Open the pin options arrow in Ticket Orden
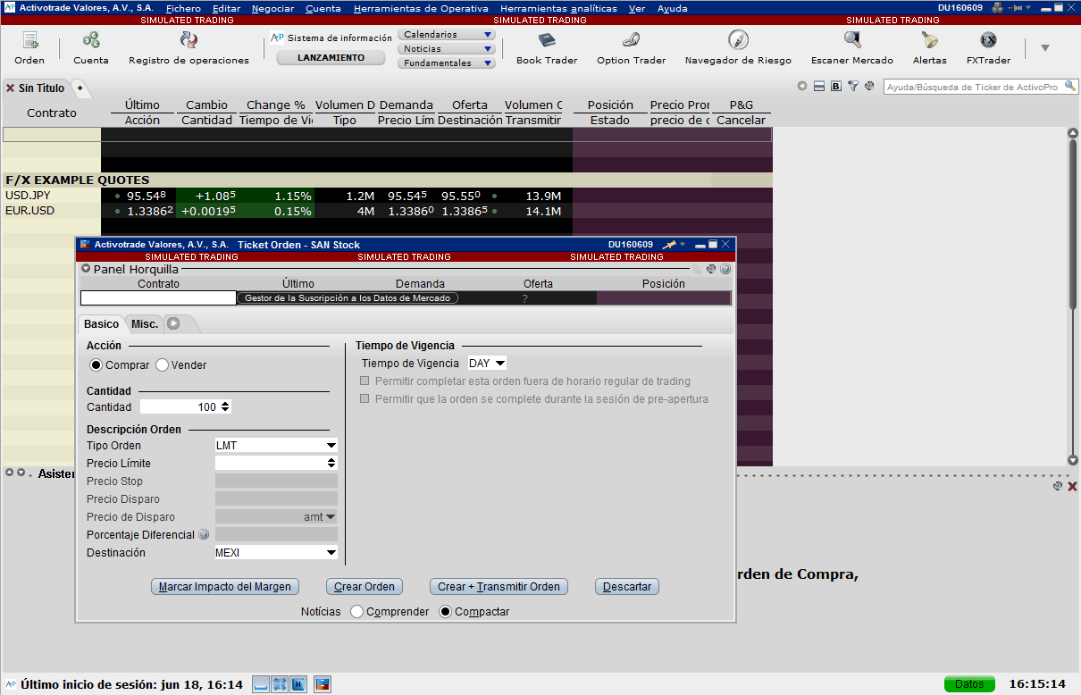Viewport: 1081px width, 695px height. (683, 245)
